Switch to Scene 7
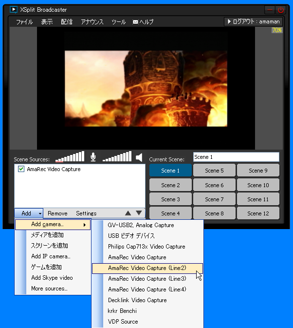This screenshot has height=328, width=293. point(214,199)
